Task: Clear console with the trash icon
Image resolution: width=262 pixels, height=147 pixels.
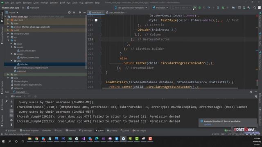Action: coord(11,125)
